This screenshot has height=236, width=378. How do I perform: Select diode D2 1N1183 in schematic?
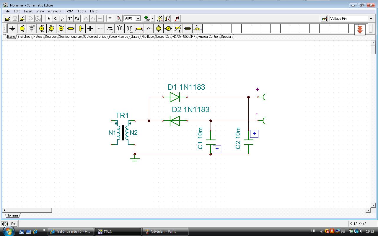(175, 120)
